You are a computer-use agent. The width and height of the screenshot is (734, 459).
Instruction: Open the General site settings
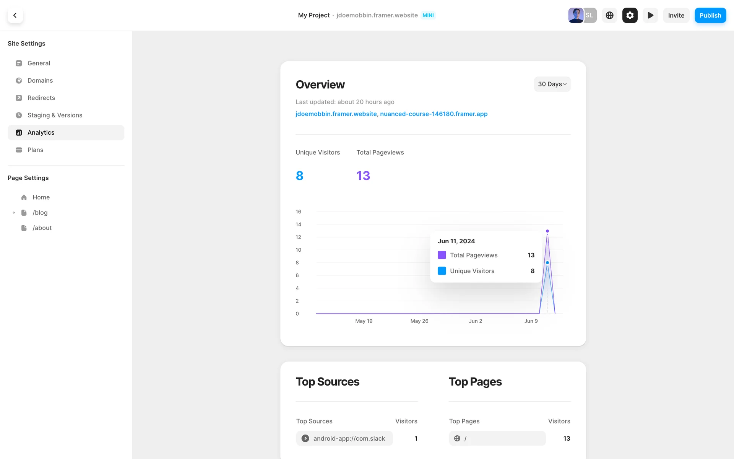tap(39, 63)
